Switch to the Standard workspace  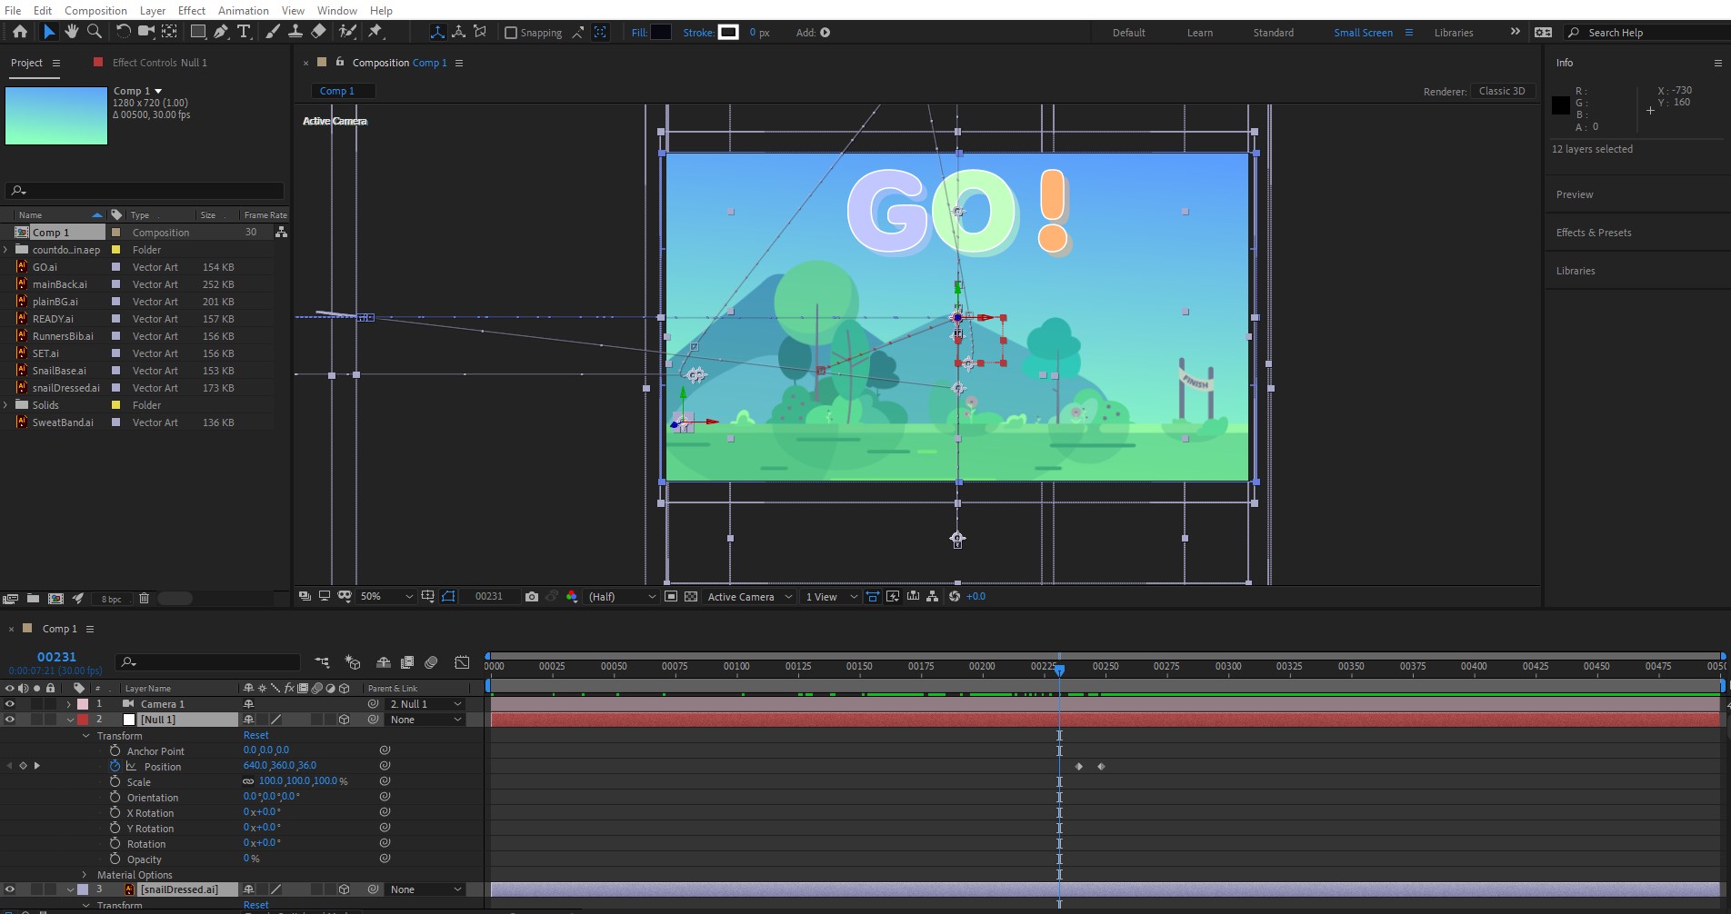[x=1273, y=33]
